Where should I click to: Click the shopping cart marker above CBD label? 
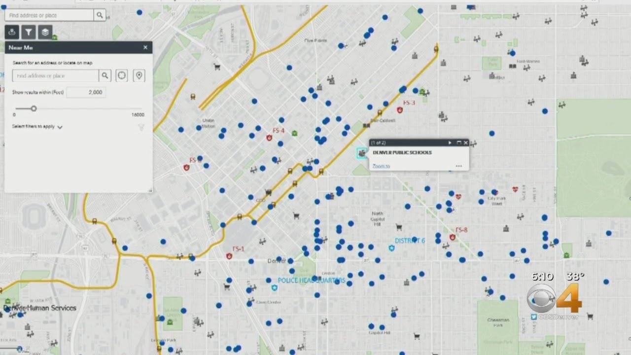pyautogui.click(x=268, y=192)
